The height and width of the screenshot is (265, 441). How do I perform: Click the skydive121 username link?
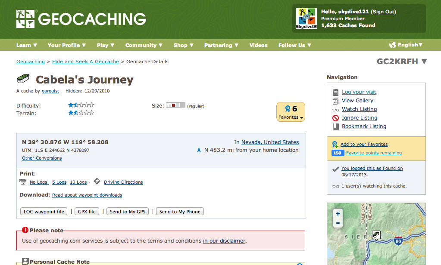353,12
